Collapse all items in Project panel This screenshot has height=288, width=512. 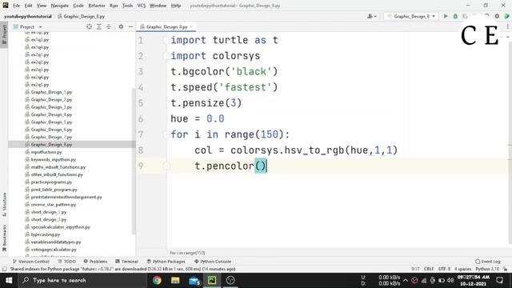tap(109, 26)
